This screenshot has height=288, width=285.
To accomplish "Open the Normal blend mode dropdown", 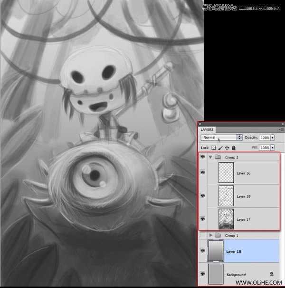I will [x=222, y=138].
